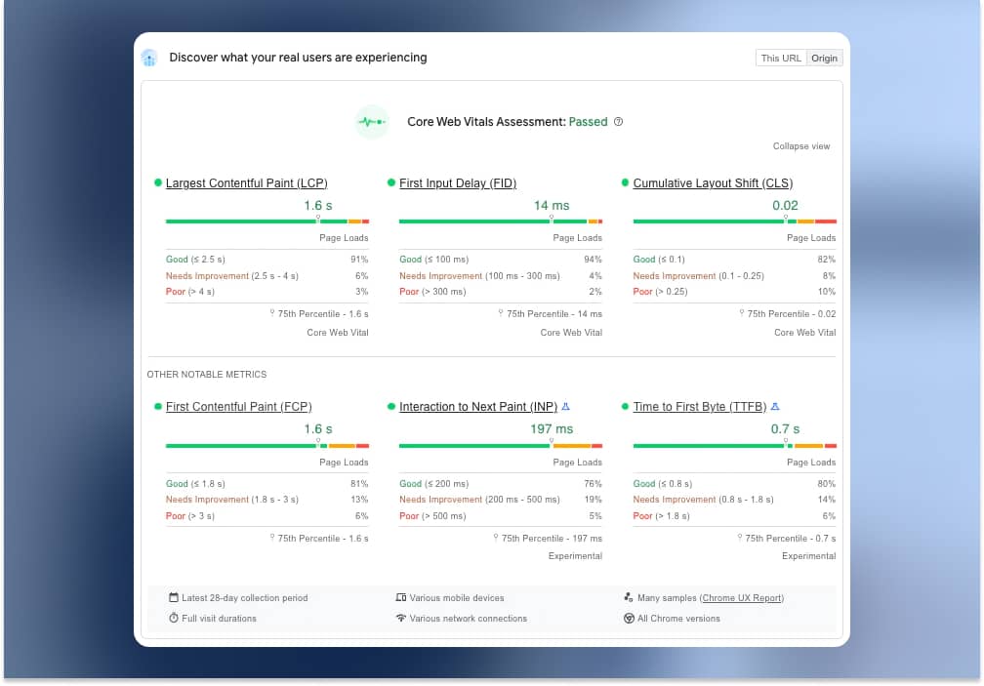
Task: Click the TTFB value 0.7 s
Action: pos(785,429)
